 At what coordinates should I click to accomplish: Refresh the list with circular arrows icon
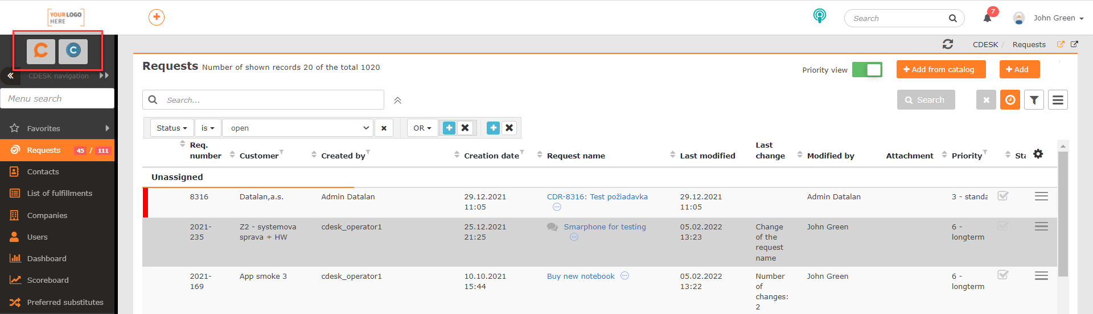[x=948, y=44]
